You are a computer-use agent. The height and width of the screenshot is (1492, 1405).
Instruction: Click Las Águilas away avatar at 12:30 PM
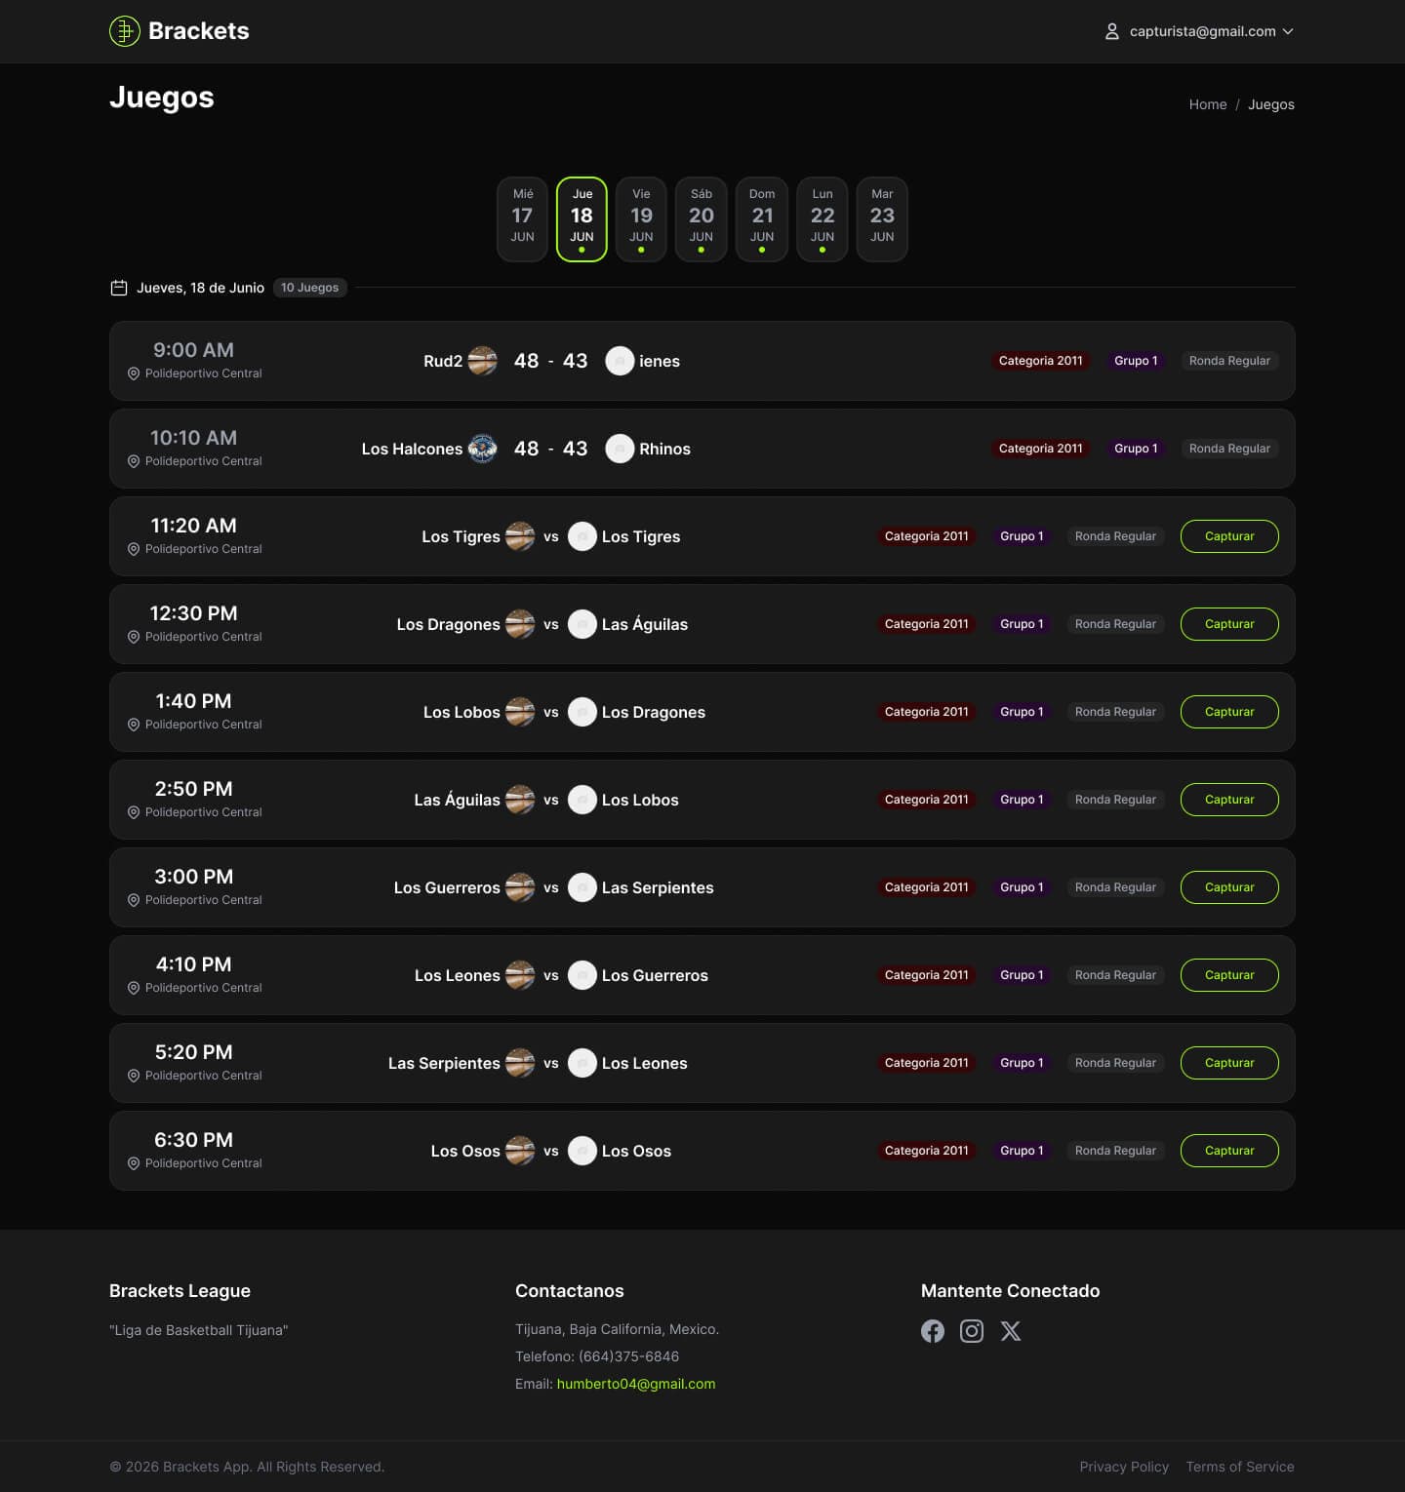582,624
